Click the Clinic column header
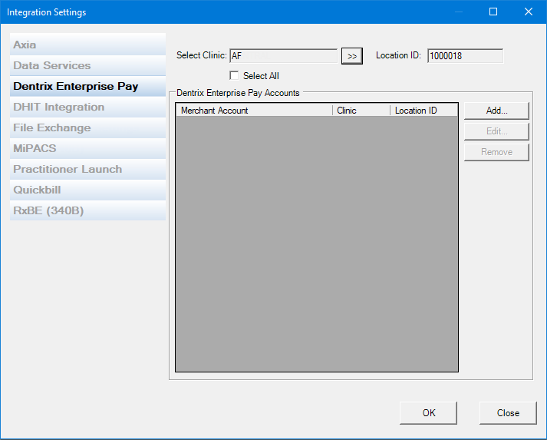The height and width of the screenshot is (440, 547). tap(361, 111)
